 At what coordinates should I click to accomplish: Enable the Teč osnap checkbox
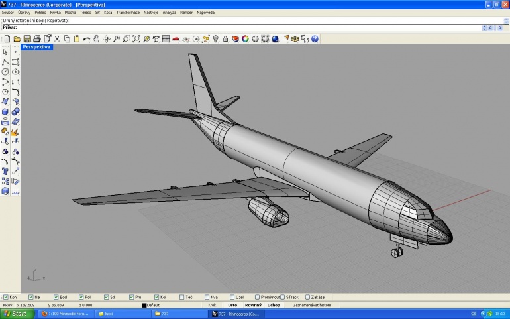click(182, 297)
